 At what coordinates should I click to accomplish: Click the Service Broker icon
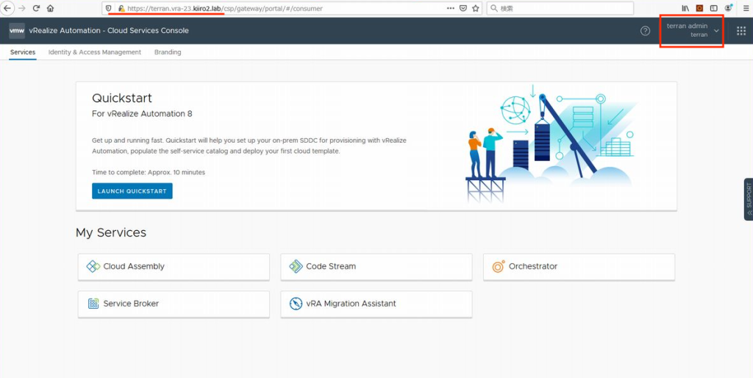pos(93,304)
